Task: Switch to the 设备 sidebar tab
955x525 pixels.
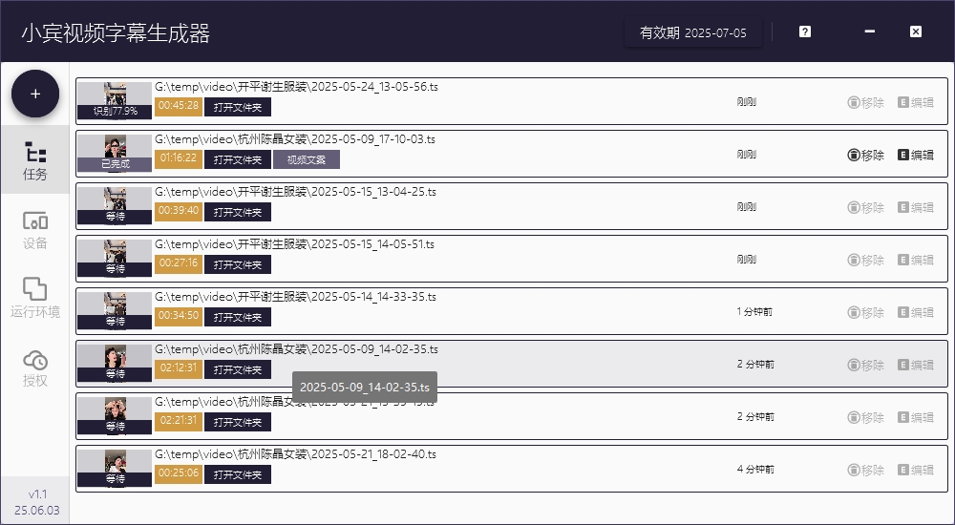Action: (35, 230)
